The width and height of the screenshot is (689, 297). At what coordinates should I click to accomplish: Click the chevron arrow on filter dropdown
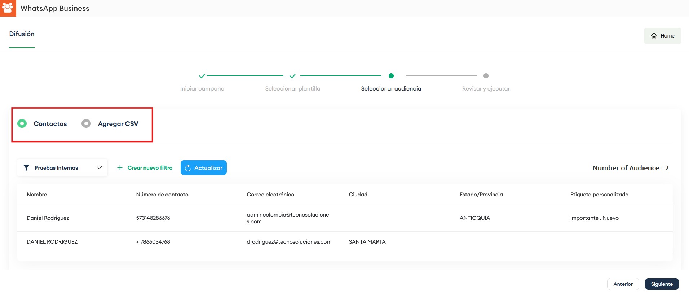[100, 168]
